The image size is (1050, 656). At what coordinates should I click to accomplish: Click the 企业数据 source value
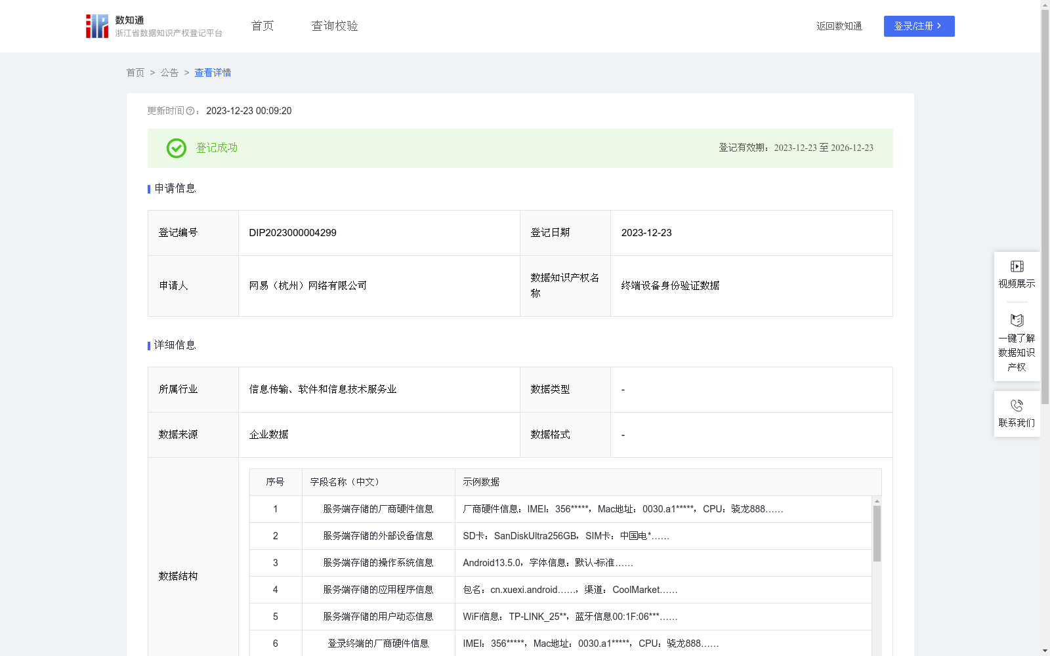[x=268, y=435]
